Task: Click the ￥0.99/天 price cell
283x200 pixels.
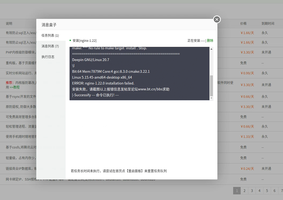Action: tap(247, 73)
